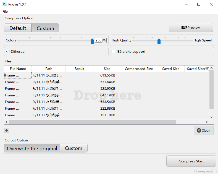Increase colors value with spinner up arrow

(104, 39)
